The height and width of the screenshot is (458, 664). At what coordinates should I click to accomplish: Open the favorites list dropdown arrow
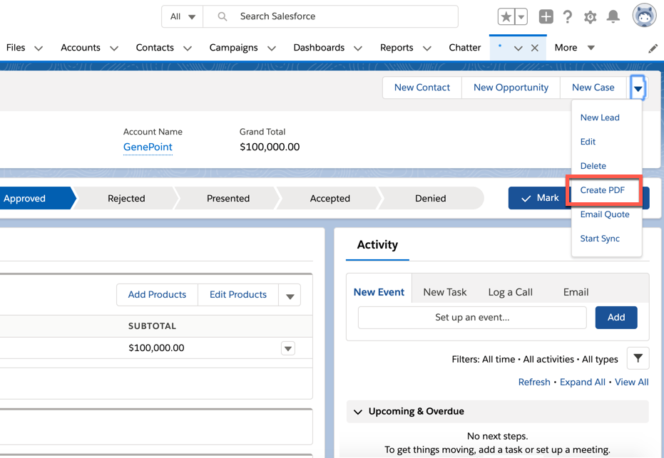tap(521, 17)
